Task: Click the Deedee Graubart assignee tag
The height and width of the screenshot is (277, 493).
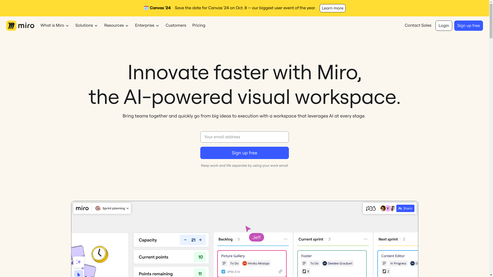Action: tap(338, 263)
